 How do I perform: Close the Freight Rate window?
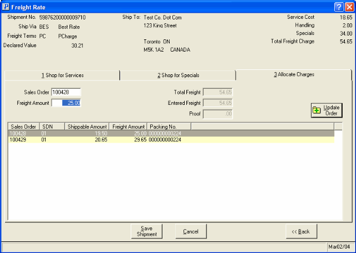349,7
